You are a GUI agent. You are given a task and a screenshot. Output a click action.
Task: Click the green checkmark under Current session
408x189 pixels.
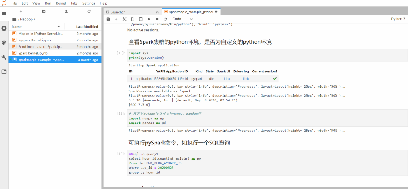click(x=275, y=79)
